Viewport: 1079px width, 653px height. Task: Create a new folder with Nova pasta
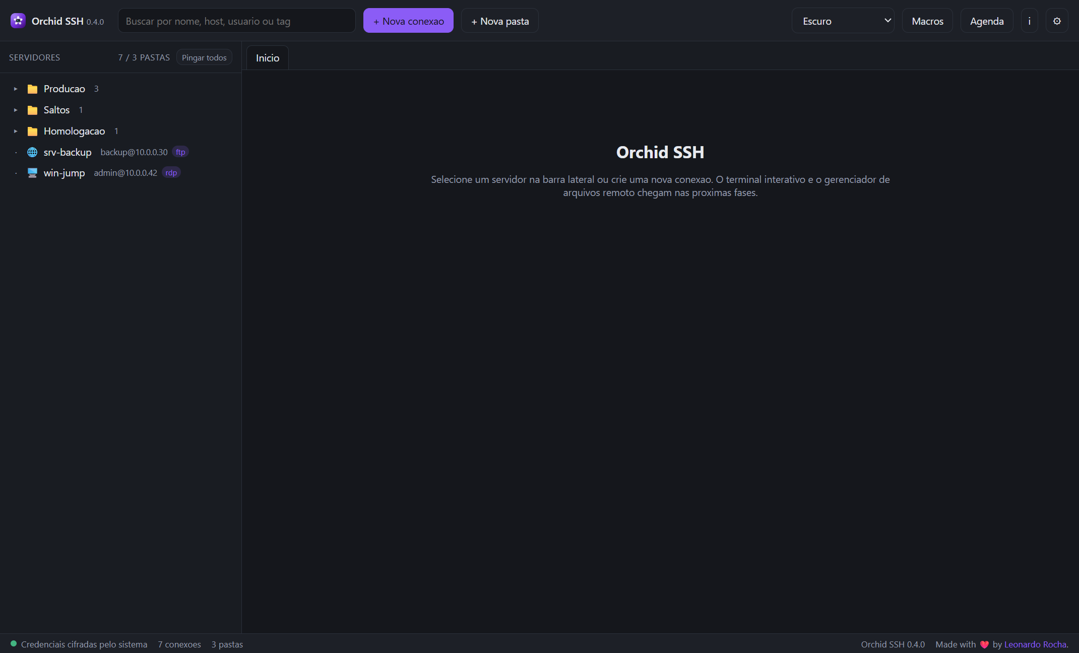(499, 21)
